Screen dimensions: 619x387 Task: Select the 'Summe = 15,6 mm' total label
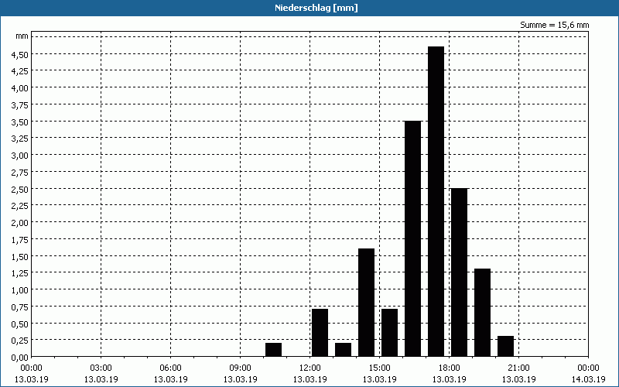(554, 25)
